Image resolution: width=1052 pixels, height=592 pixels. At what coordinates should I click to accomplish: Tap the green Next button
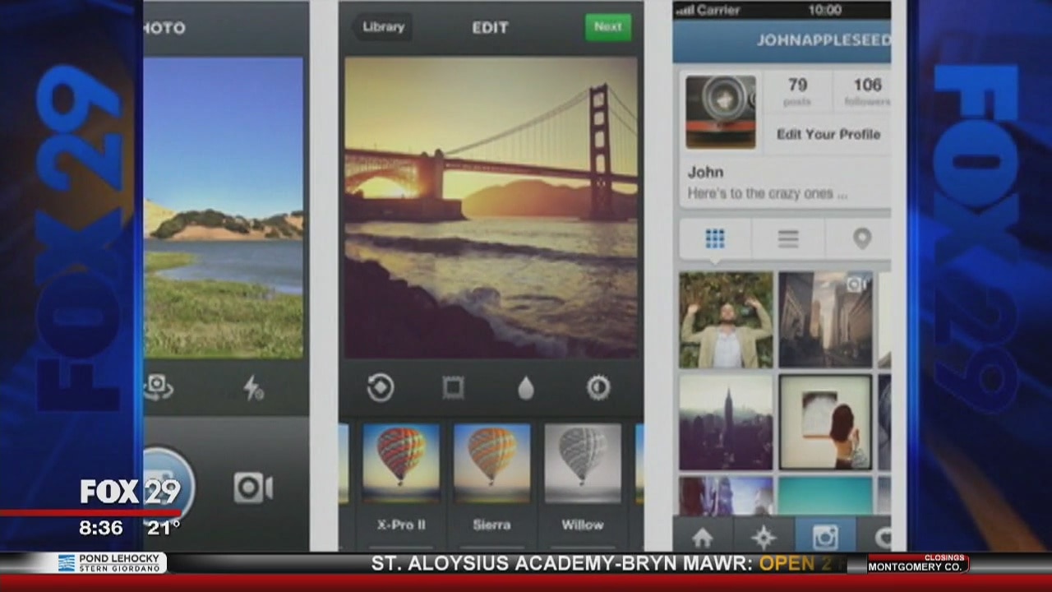tap(608, 26)
